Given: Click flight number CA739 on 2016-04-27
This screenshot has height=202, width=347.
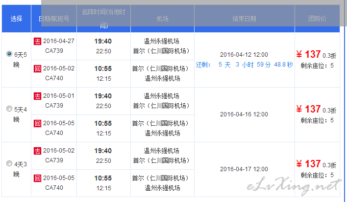Looking at the screenshot, I should coord(54,50).
